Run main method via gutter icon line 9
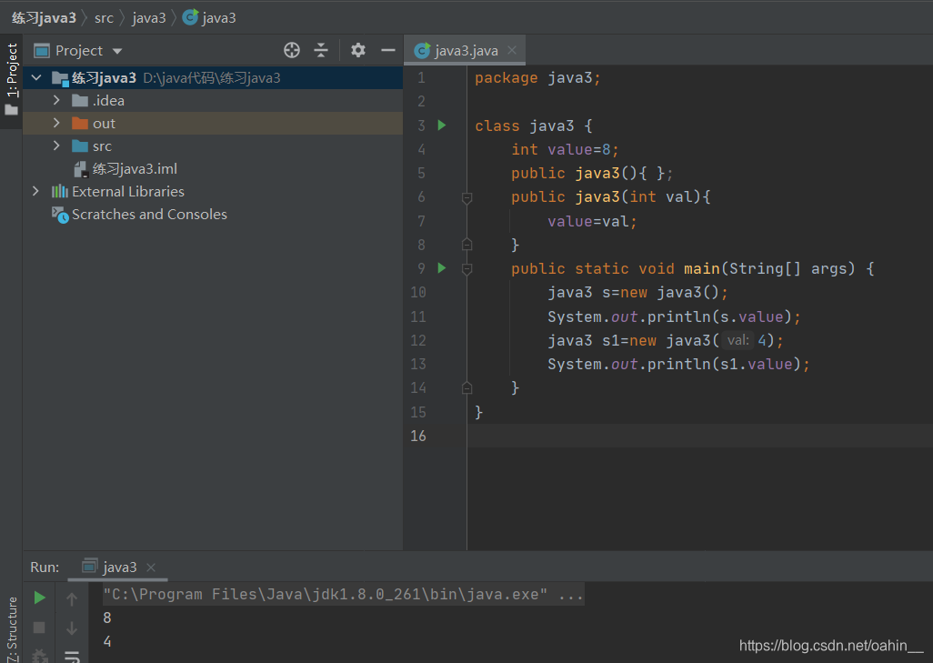This screenshot has width=933, height=663. (442, 267)
